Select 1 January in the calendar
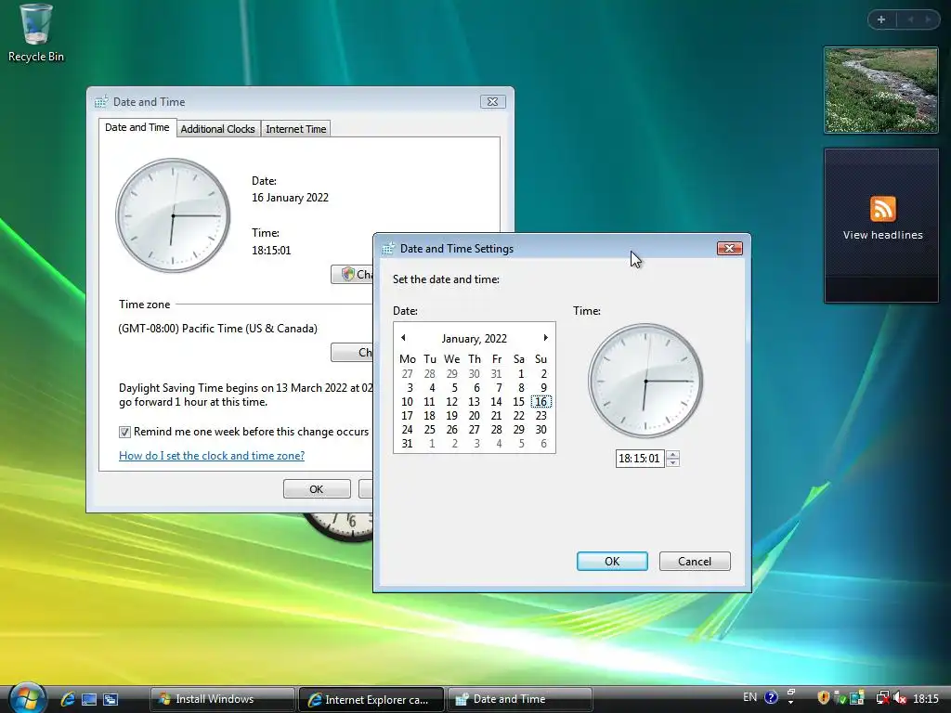The height and width of the screenshot is (713, 951). pos(520,373)
